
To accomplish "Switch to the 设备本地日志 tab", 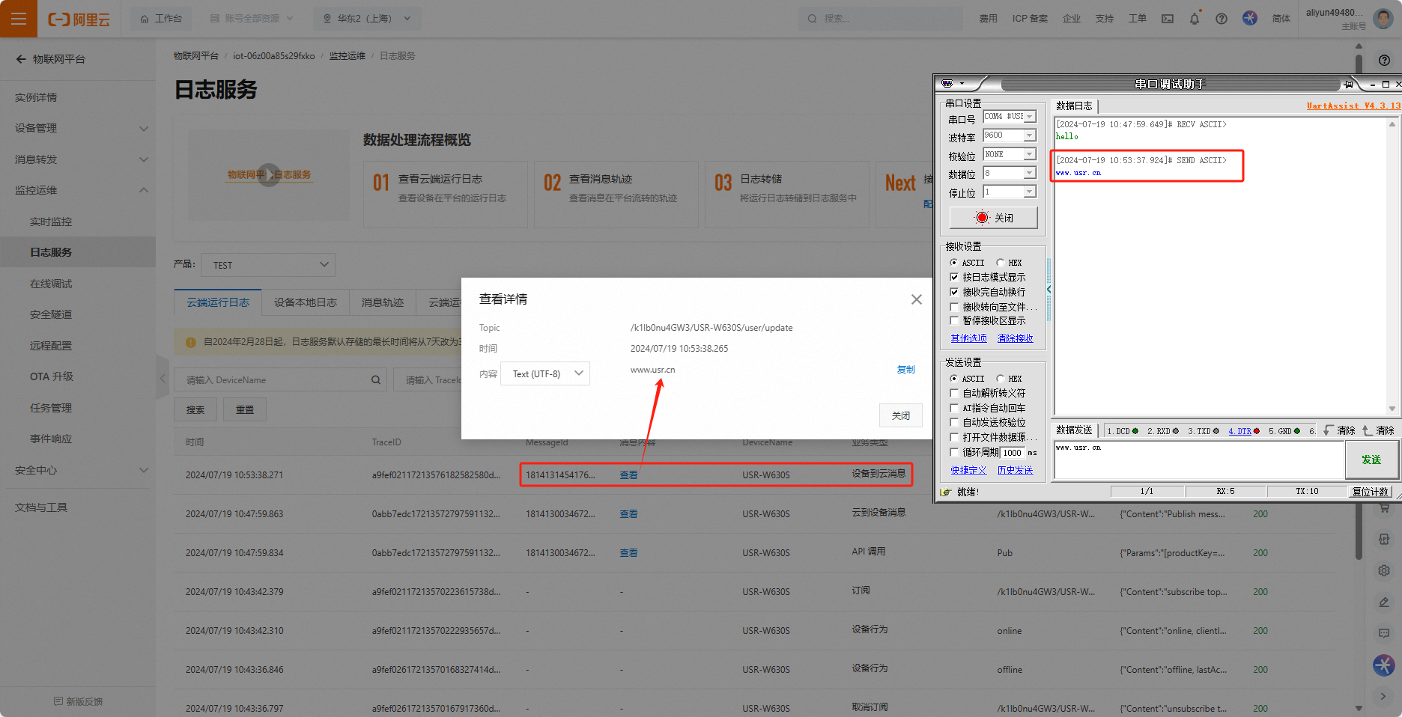I will click(x=305, y=302).
